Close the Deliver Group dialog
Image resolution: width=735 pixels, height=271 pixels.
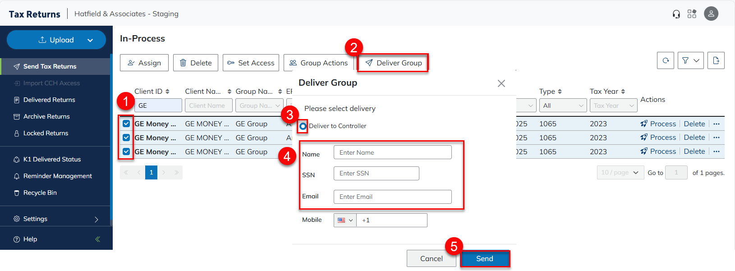[x=501, y=83]
